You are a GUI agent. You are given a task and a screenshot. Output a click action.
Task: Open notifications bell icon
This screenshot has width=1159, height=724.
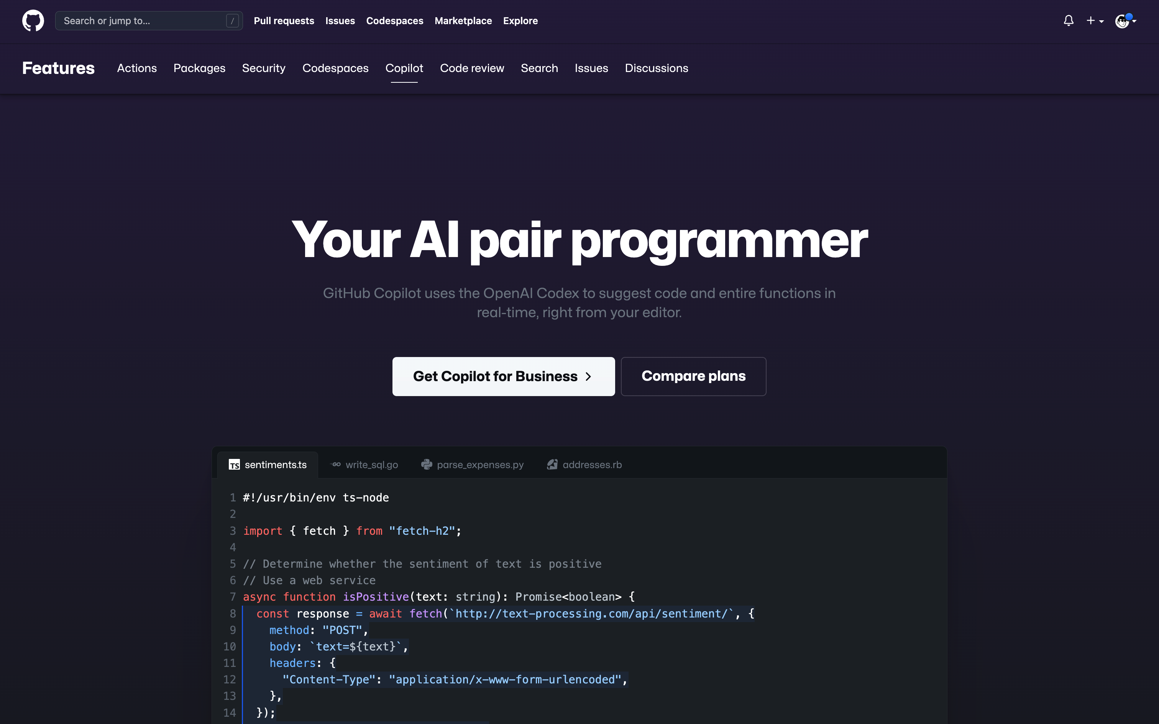[1069, 20]
